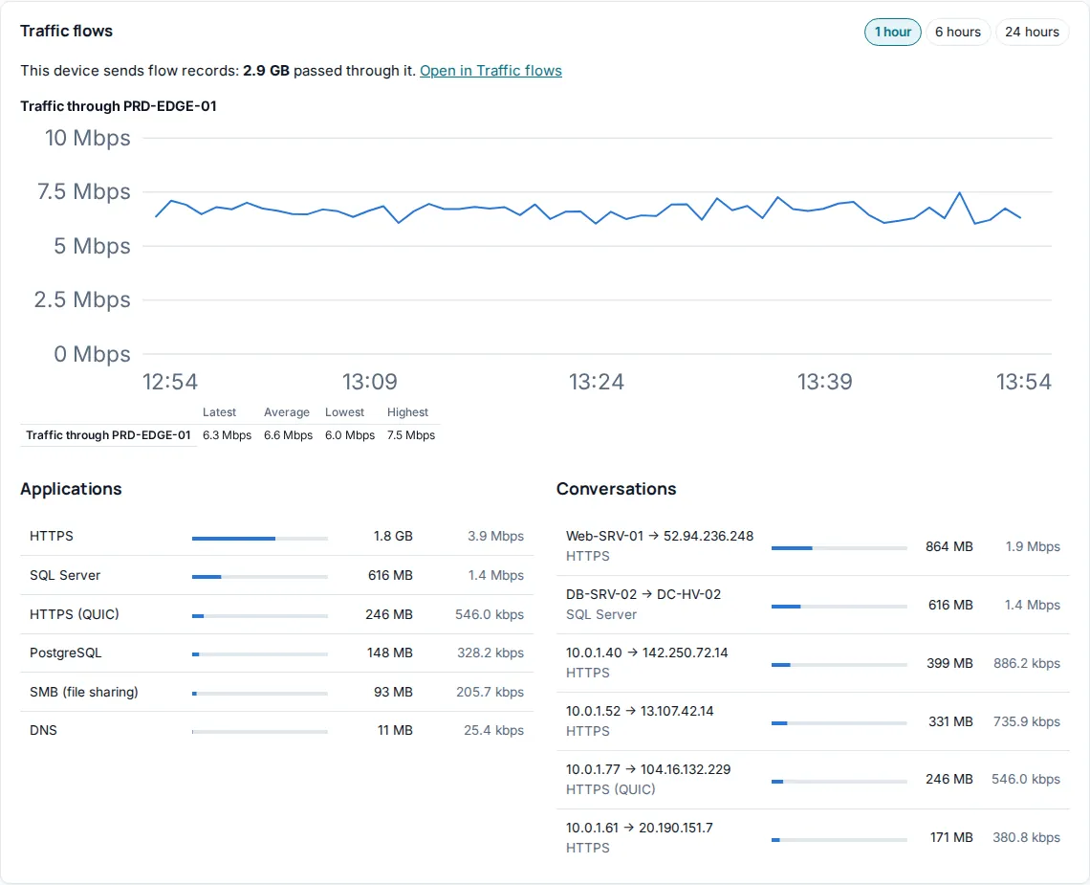This screenshot has width=1090, height=885.
Task: Click the 6.0 Mbps lowest value
Action: coord(350,435)
